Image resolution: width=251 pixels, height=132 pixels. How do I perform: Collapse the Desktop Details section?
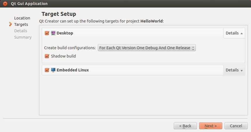(234, 33)
